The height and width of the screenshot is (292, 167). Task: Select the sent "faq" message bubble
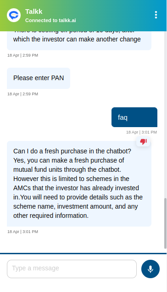(134, 117)
